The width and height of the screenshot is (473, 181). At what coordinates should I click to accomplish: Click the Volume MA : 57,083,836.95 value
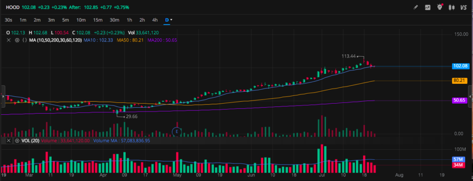(121, 141)
